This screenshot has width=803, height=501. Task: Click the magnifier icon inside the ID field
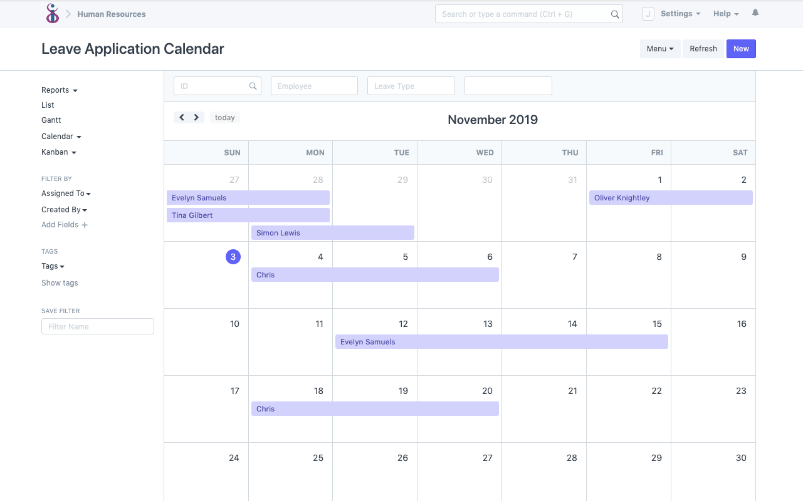[253, 86]
